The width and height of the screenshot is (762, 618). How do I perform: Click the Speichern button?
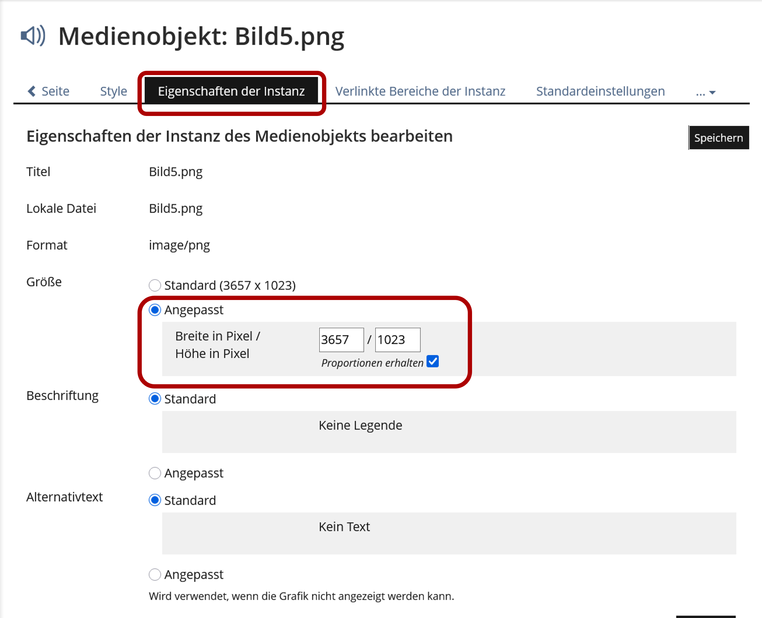tap(718, 138)
